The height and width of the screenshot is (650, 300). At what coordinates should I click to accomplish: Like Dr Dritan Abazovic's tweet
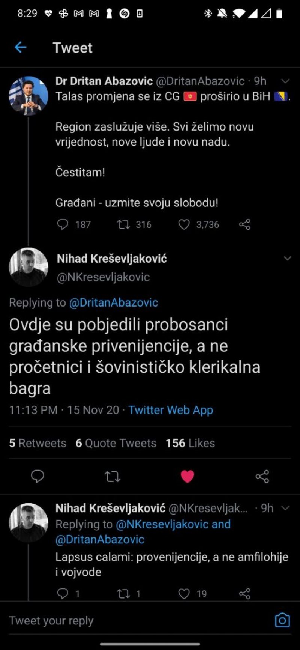pyautogui.click(x=184, y=224)
